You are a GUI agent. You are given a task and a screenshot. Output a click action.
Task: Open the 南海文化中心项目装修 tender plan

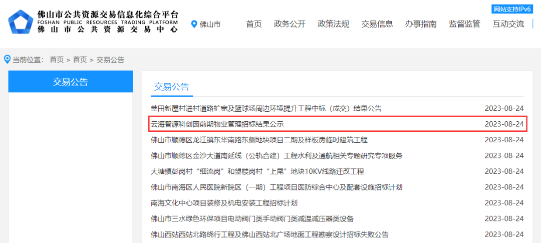(224, 203)
